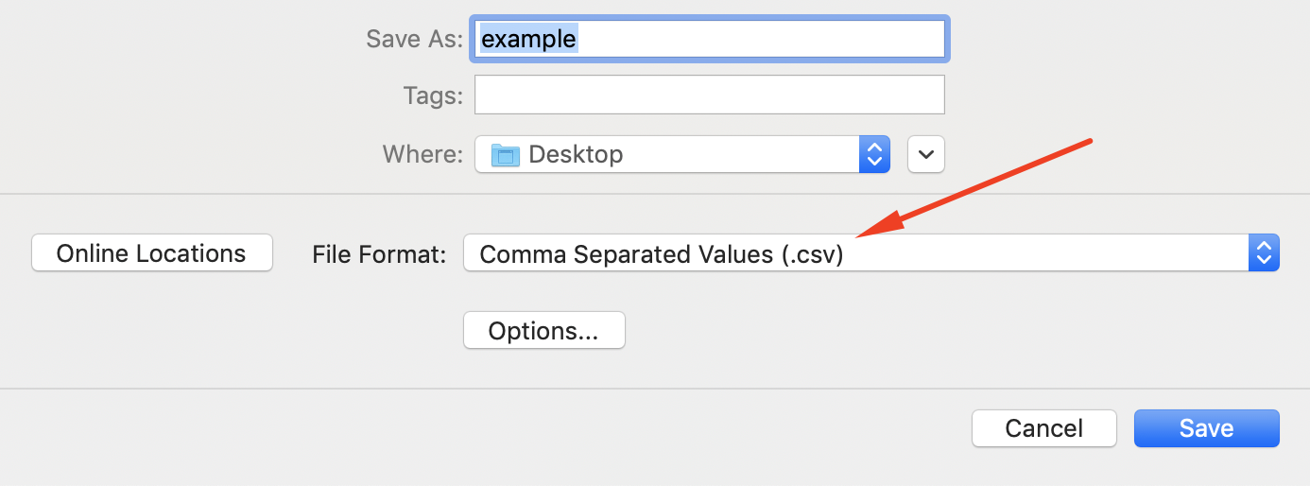Screen dimensions: 1310x486
Task: Click the Save button
Action: pyautogui.click(x=1206, y=428)
